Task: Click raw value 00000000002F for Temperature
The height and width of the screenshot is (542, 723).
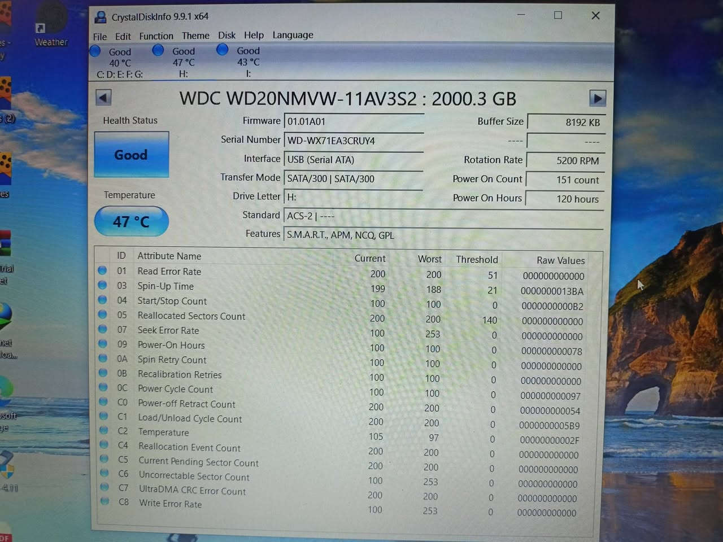Action: pos(549,440)
